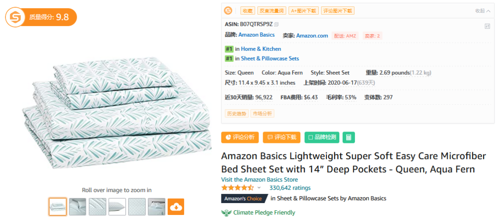Click the 收藏 button
Screen dimensions: 496x220
[248, 11]
